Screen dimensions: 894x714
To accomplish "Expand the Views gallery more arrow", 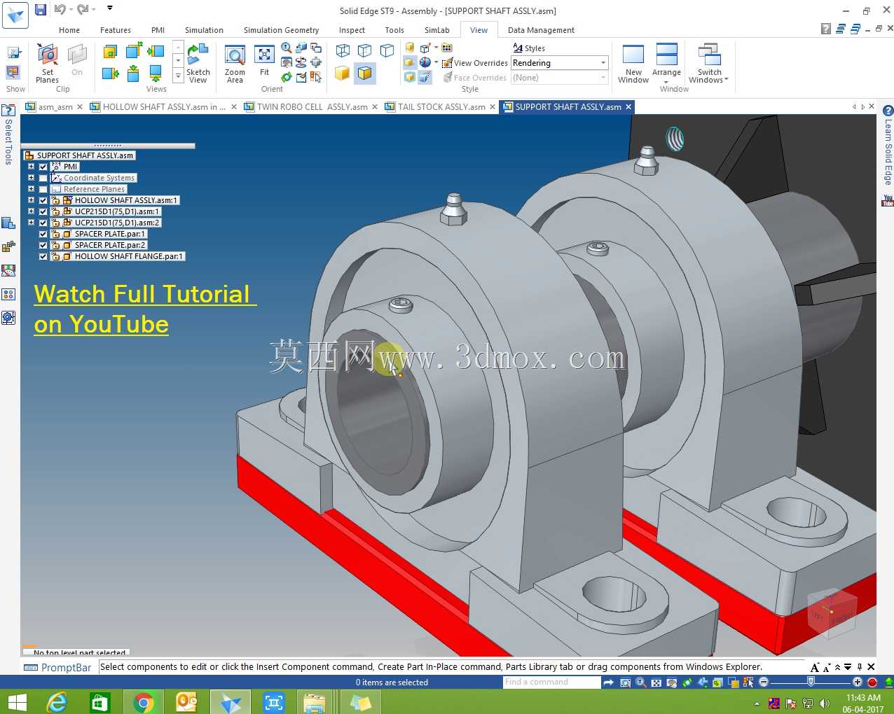I will (x=178, y=75).
